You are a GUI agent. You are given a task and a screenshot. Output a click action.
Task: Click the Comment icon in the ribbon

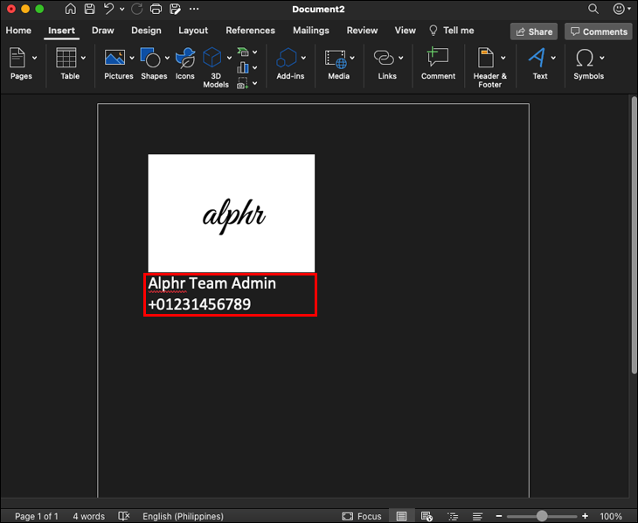437,59
